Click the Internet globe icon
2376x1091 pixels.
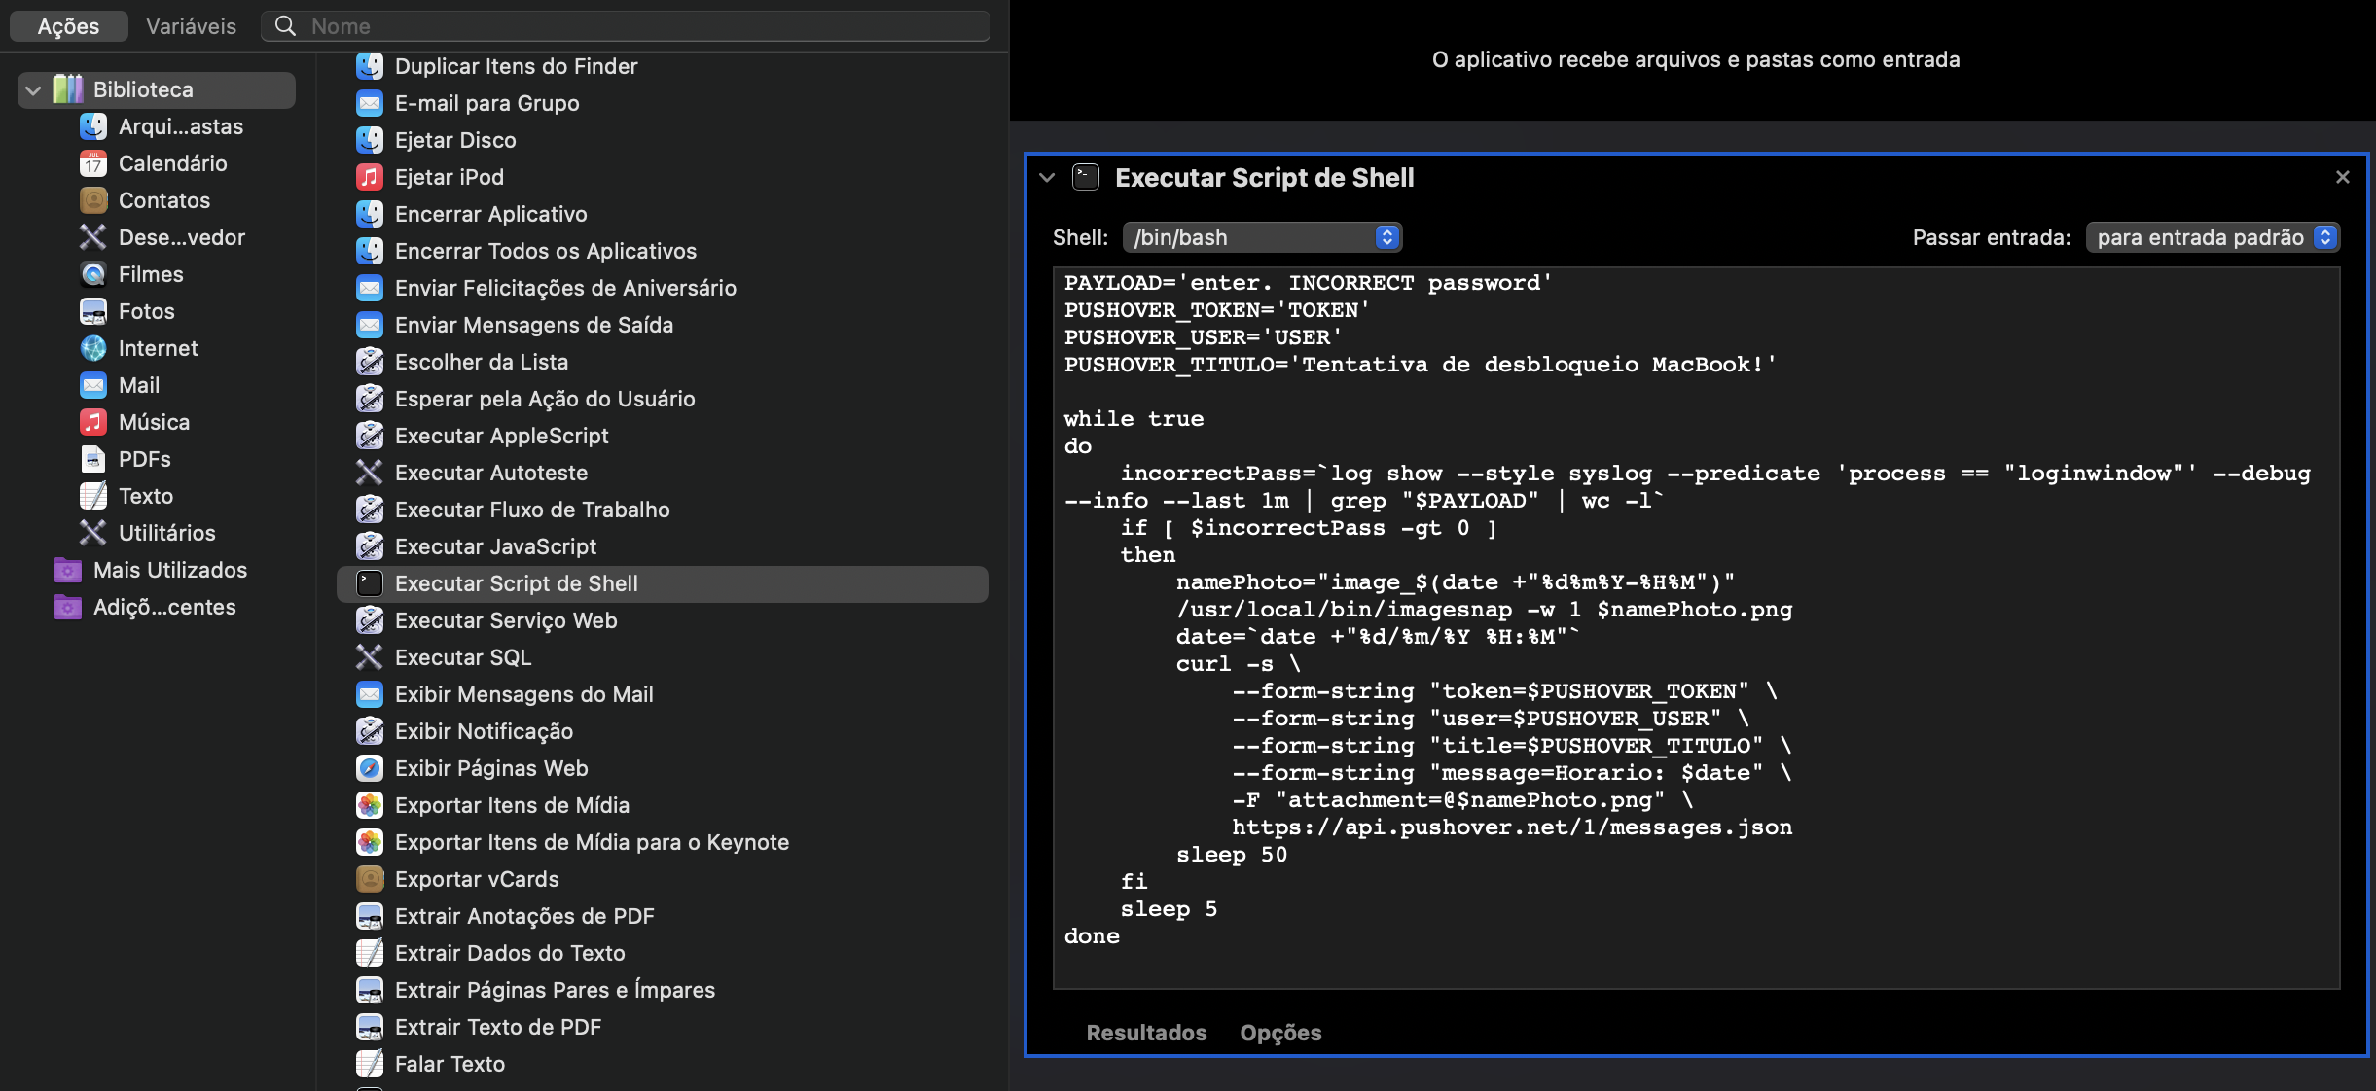pyautogui.click(x=92, y=348)
